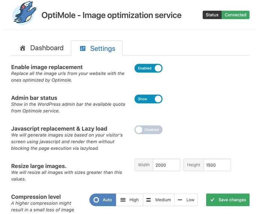The image size is (256, 214).
Task: Click the Admin bar status heading
Action: click(34, 98)
